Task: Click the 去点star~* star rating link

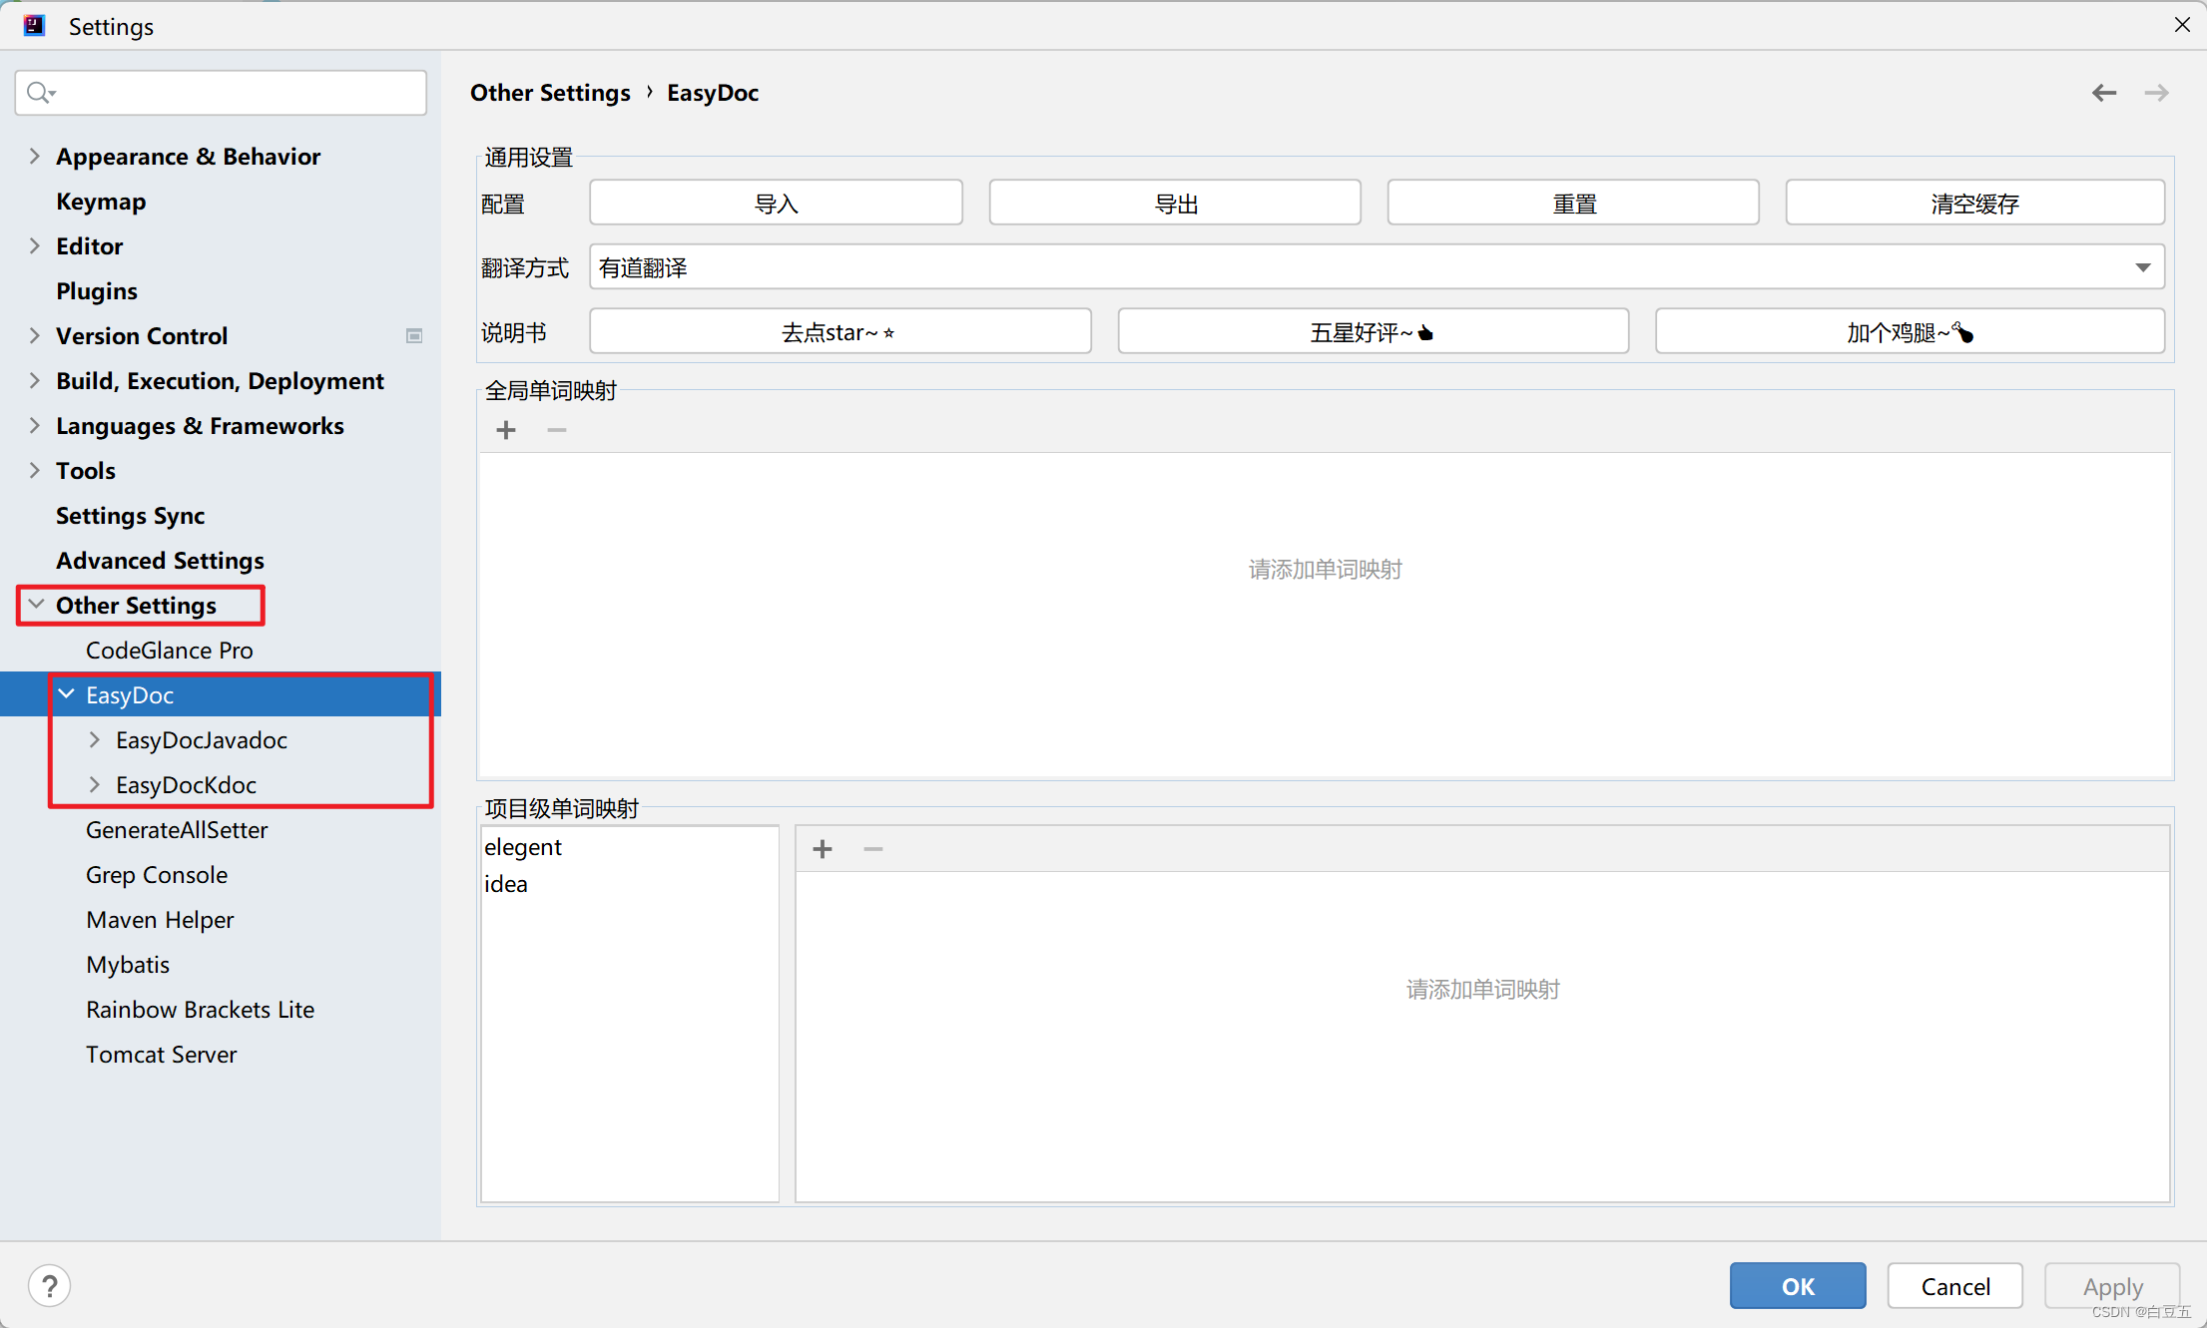Action: (840, 331)
